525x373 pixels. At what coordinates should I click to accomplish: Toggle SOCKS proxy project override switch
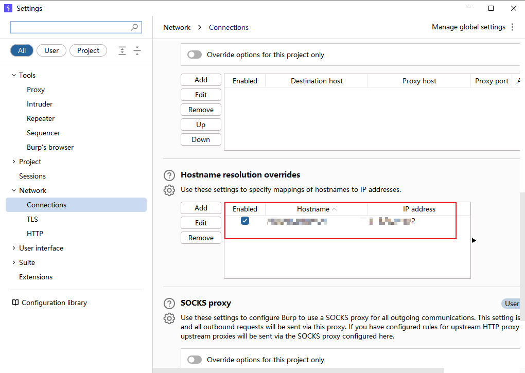point(195,360)
